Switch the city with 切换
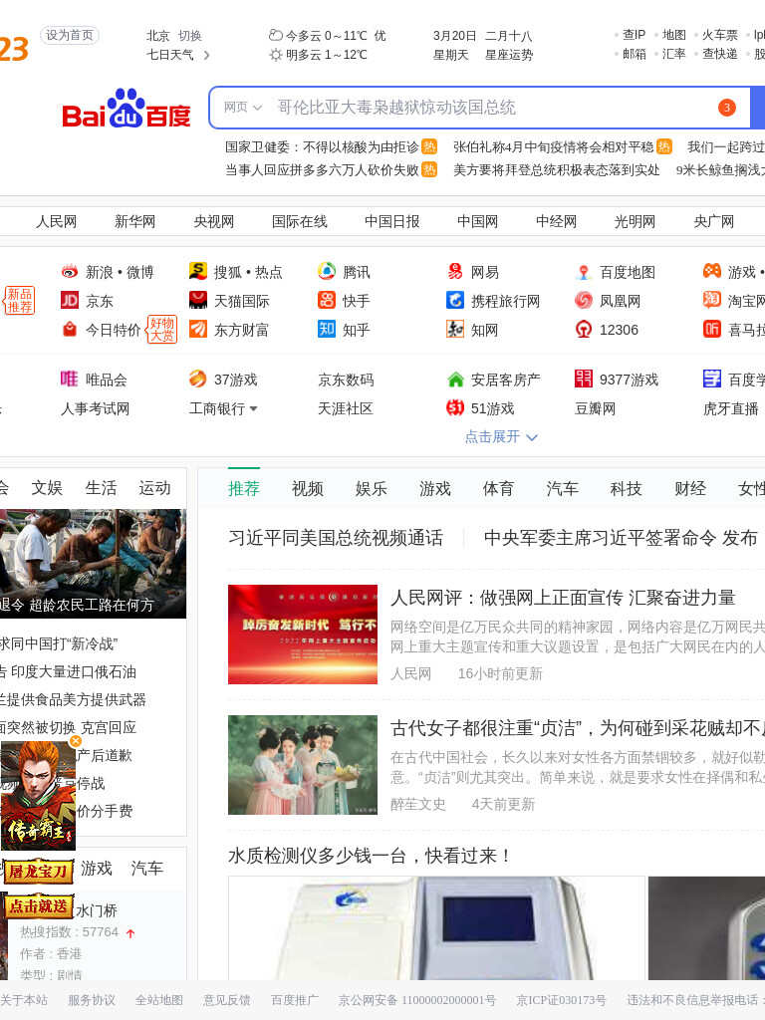765x1020 pixels. click(190, 36)
